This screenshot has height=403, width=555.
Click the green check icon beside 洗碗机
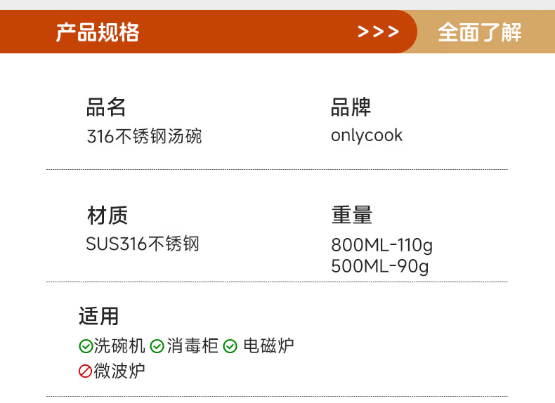coord(85,346)
